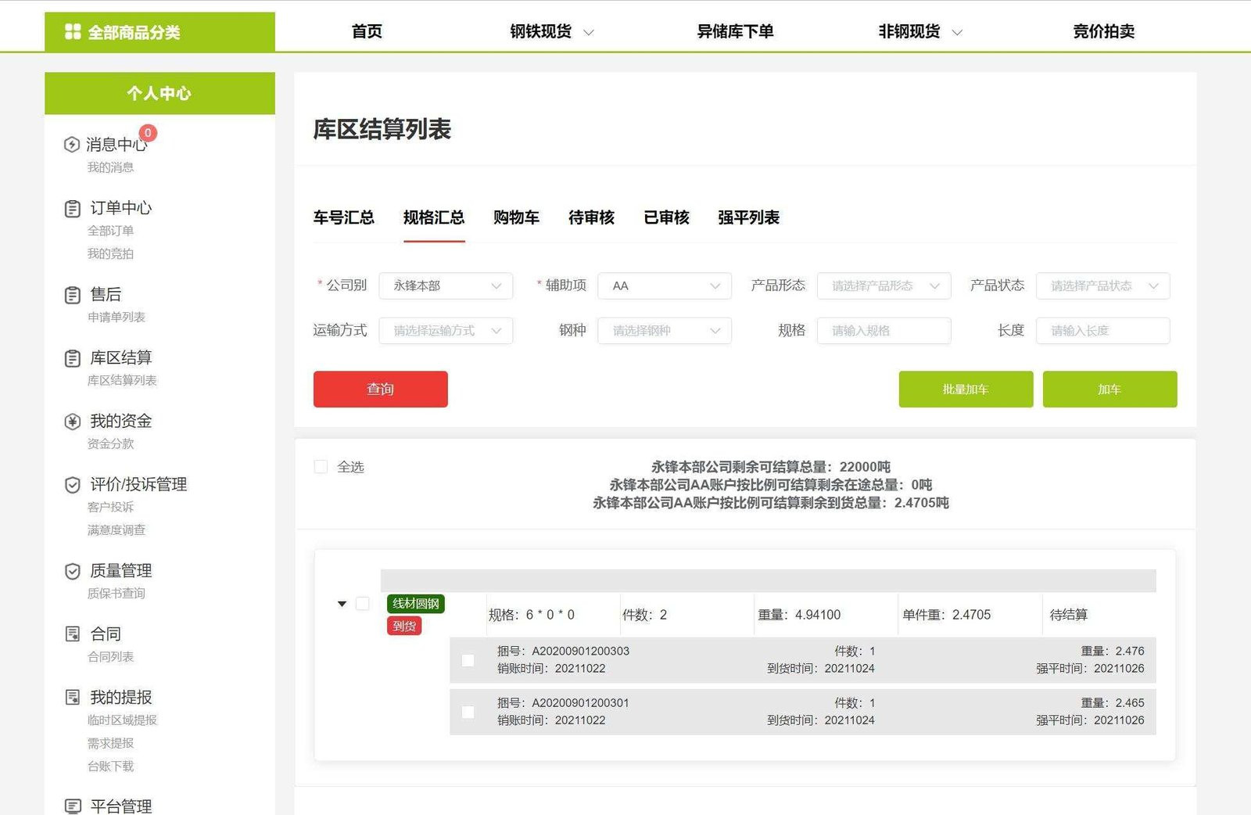Switch to the 强平列表 tab
Viewport: 1251px width, 815px height.
[748, 217]
